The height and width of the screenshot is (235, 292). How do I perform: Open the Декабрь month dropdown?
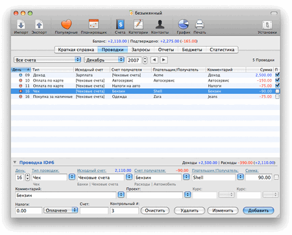point(104,60)
